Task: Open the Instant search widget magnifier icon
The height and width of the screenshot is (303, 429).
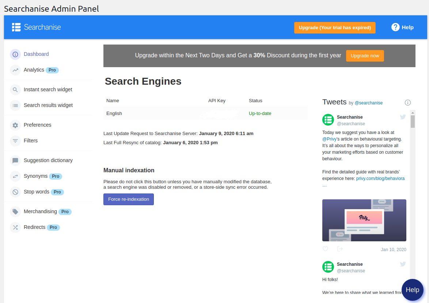Action: [15, 89]
